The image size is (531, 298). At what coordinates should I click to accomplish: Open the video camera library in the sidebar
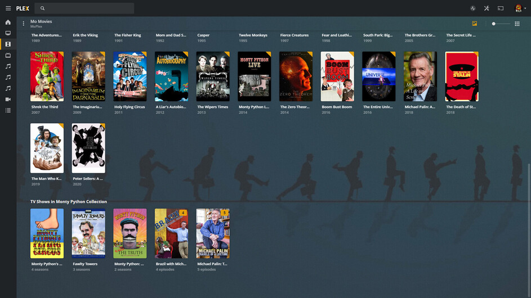click(8, 100)
